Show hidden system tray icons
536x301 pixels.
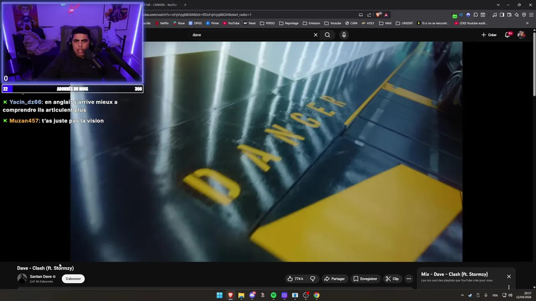pos(462,295)
